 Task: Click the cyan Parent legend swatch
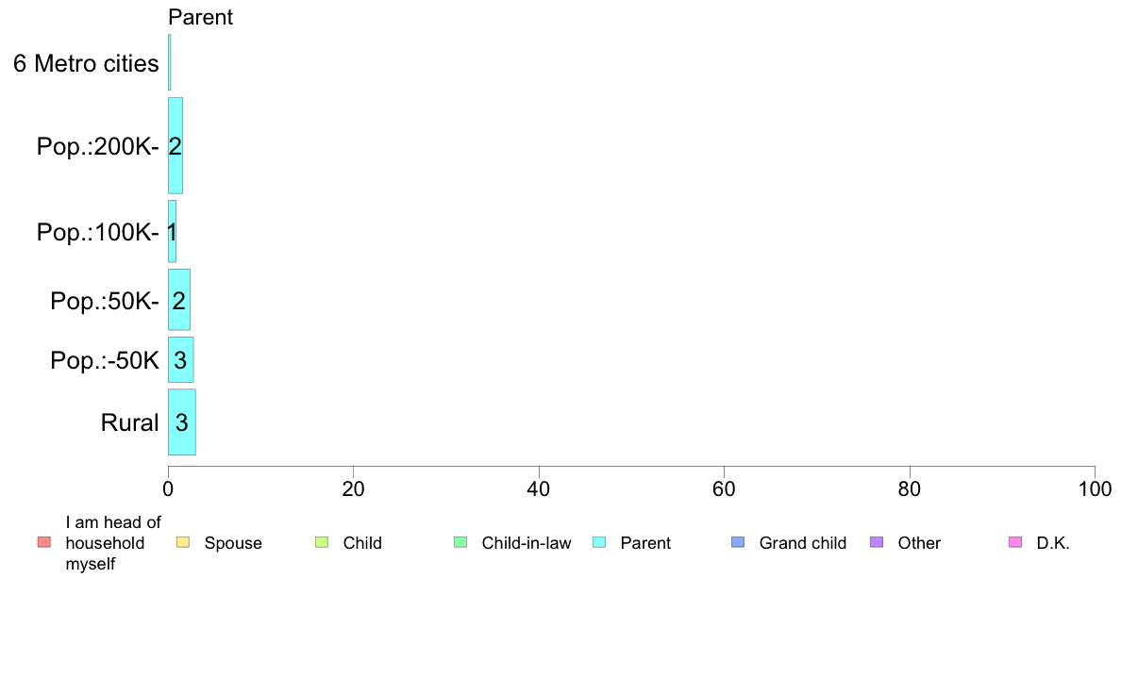[x=599, y=542]
